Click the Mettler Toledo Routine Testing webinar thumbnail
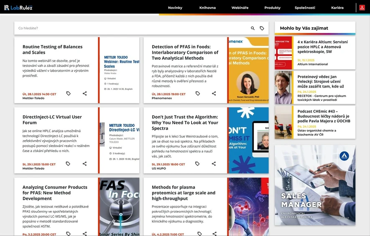The height and width of the screenshot is (236, 370). (120, 70)
